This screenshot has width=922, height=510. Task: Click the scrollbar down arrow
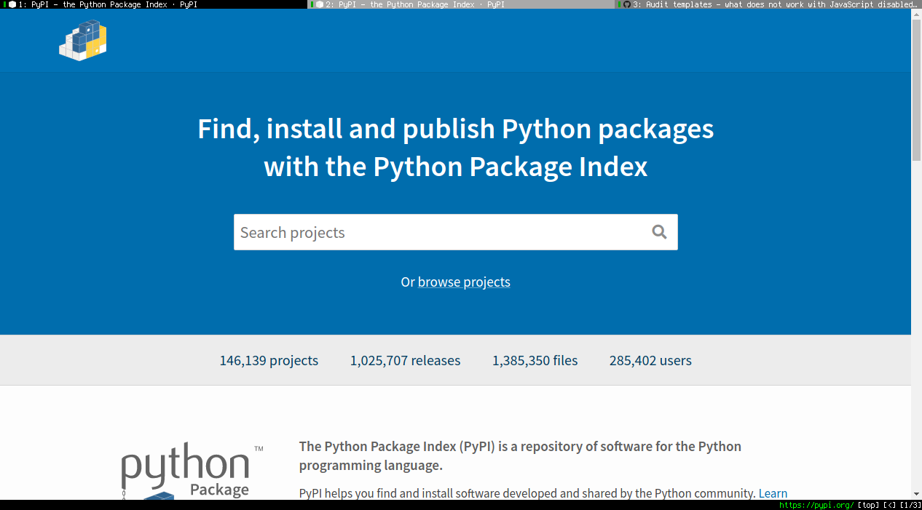pos(916,494)
